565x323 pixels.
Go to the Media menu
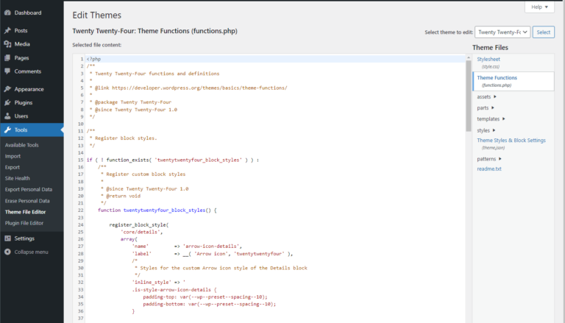[22, 44]
